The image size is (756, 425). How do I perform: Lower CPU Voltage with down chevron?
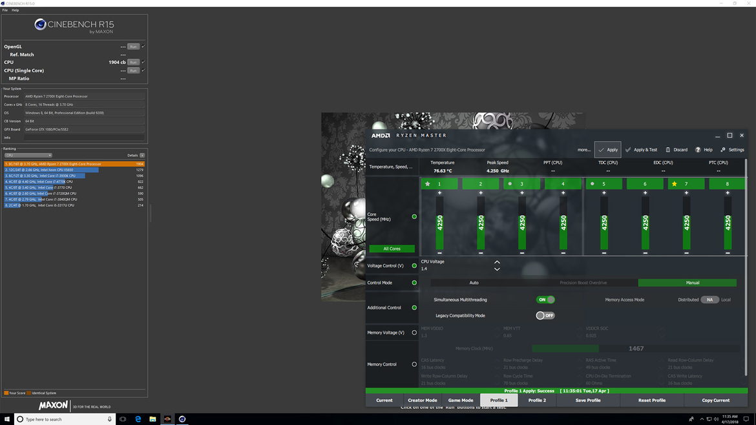pos(497,269)
